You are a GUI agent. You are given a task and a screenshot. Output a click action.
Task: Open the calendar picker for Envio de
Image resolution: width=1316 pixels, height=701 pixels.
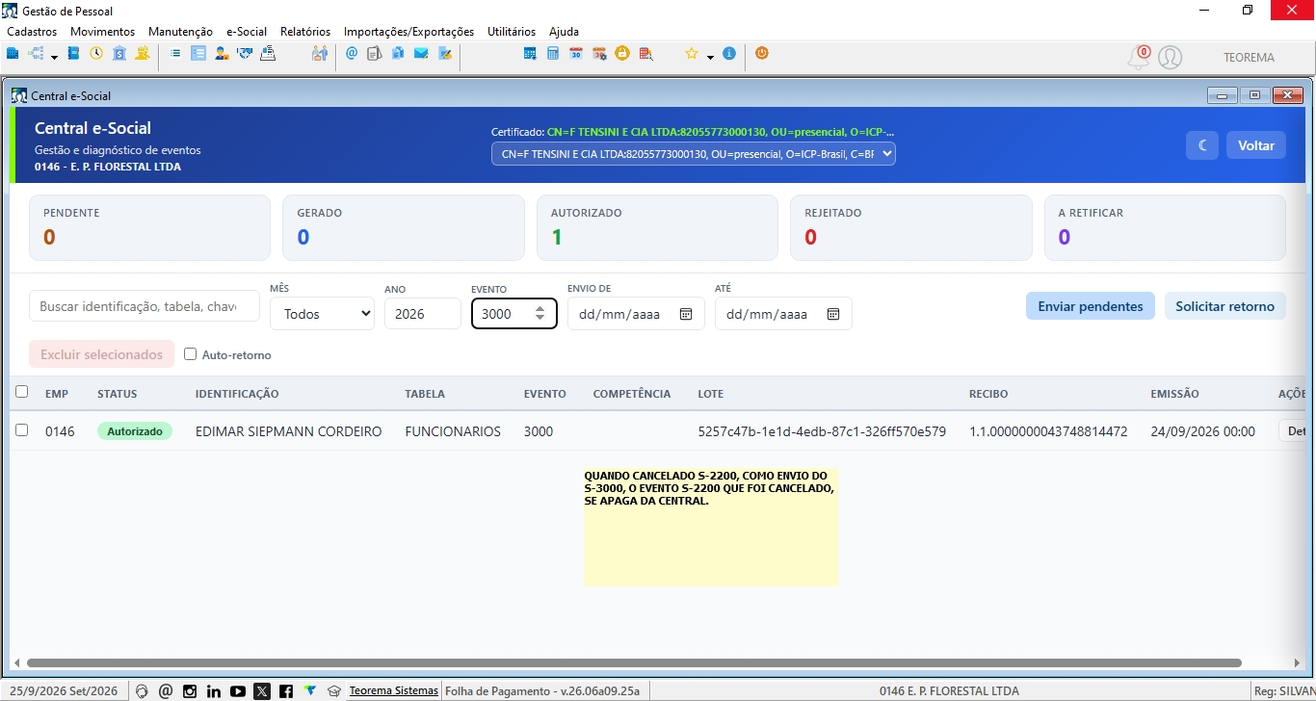point(686,314)
